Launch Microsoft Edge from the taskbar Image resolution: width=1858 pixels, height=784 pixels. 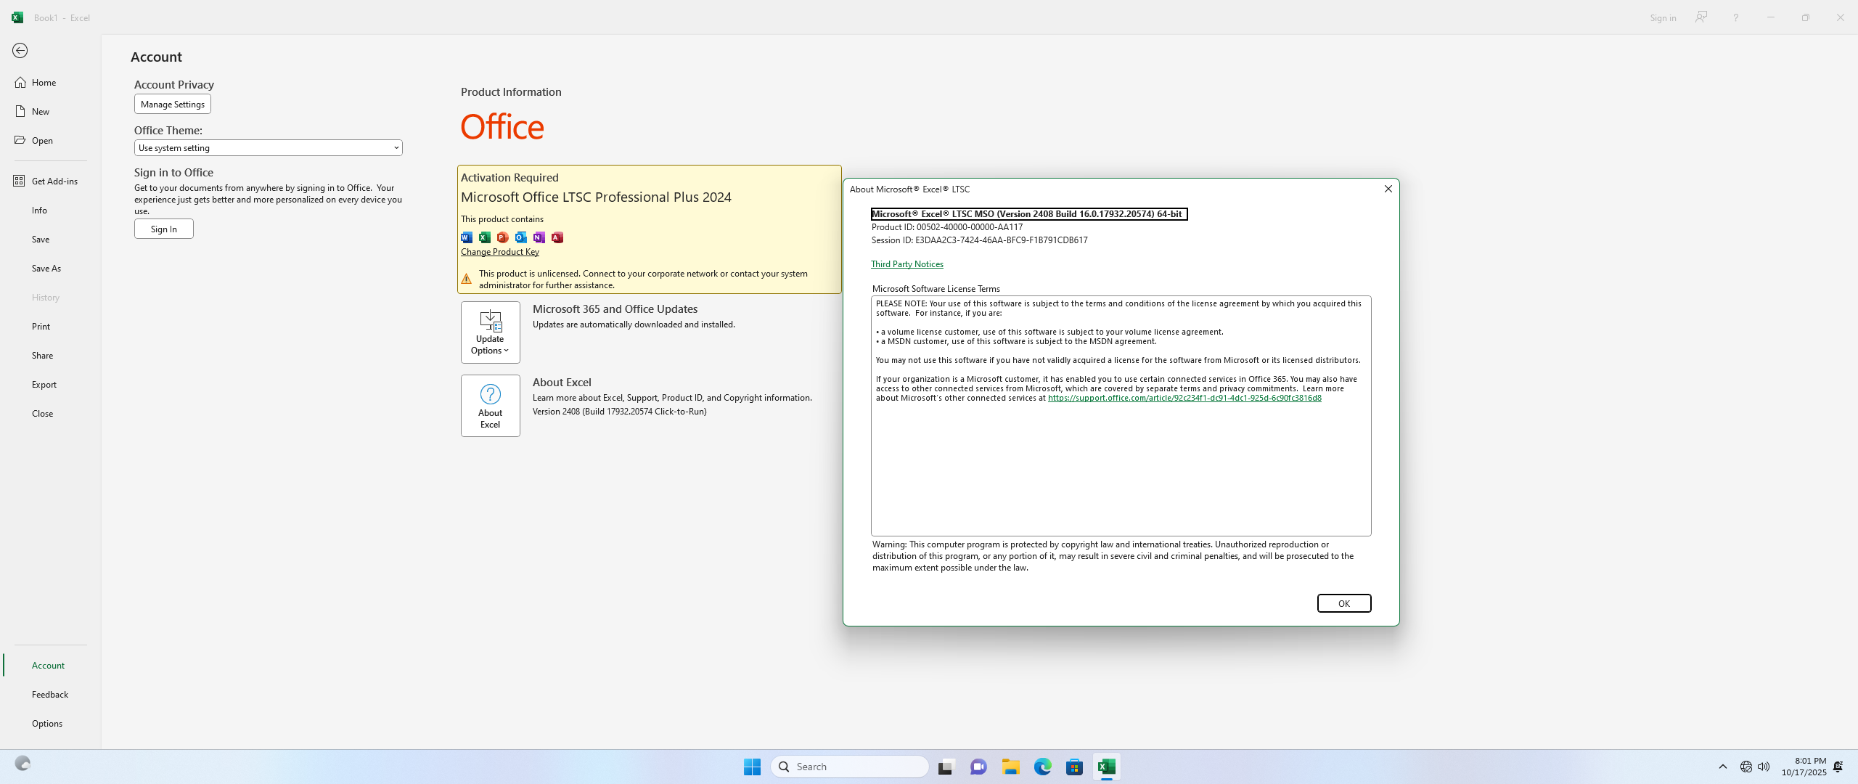pos(1042,767)
